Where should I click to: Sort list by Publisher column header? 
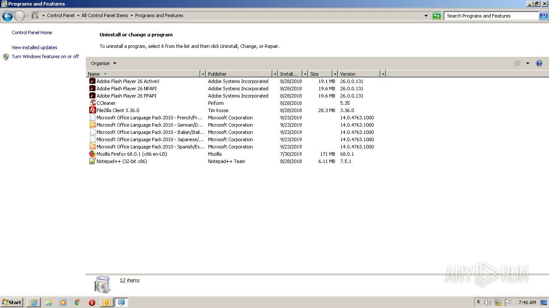(x=239, y=74)
